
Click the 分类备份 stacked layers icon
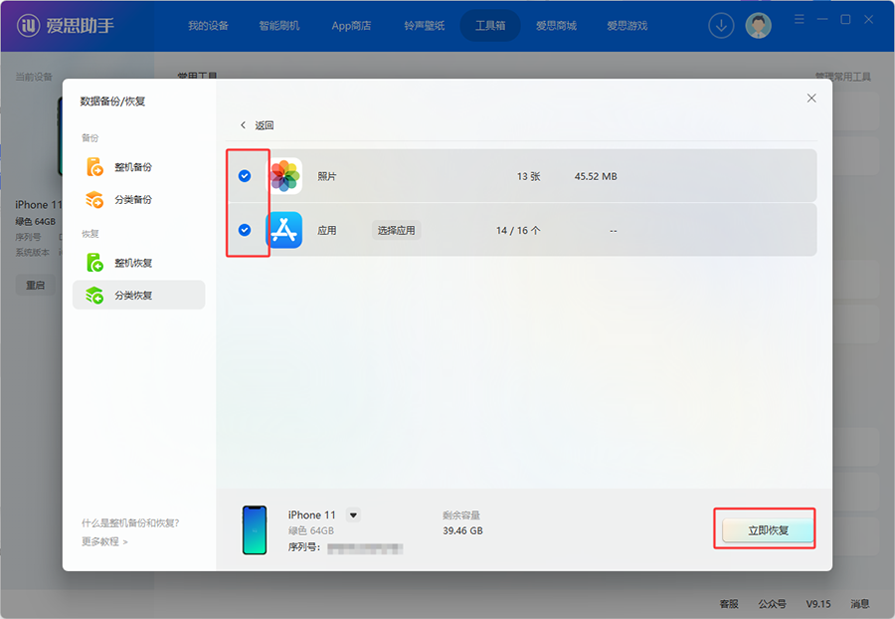(94, 199)
